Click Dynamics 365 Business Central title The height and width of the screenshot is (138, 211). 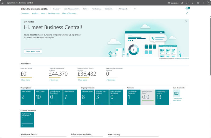point(20,3)
